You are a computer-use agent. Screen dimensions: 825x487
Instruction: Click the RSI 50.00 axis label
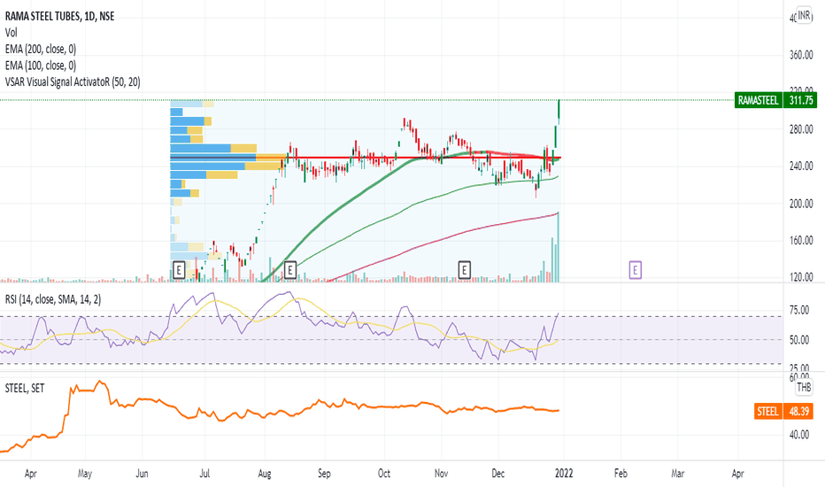pos(799,340)
